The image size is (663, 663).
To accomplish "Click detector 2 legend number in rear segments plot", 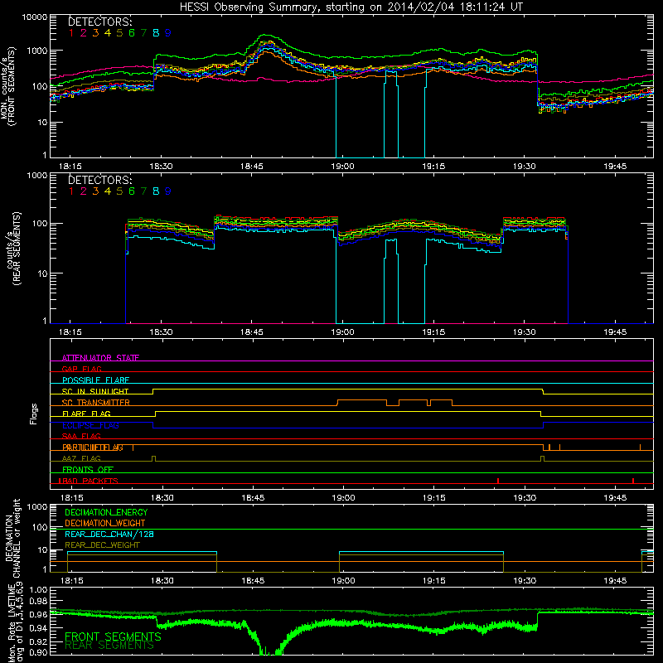I will (x=84, y=191).
